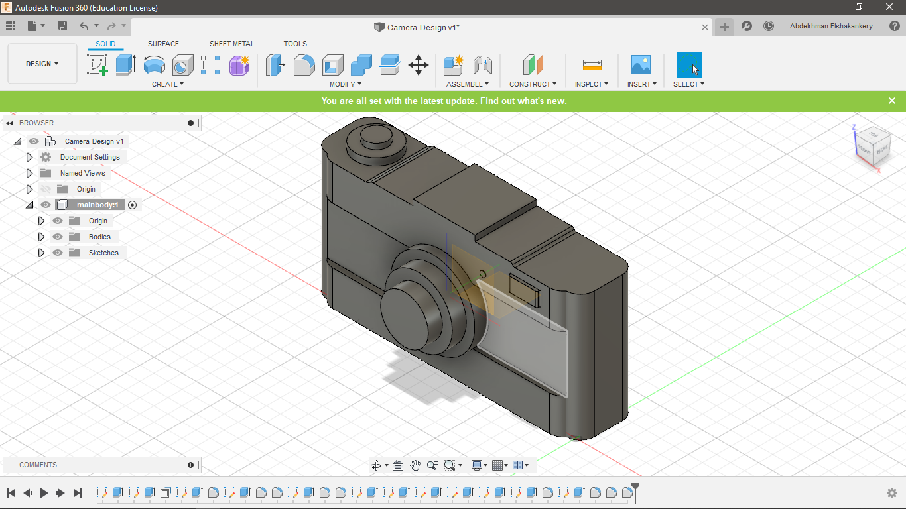
Task: Select the Offset Plane construct tool
Action: (x=533, y=65)
